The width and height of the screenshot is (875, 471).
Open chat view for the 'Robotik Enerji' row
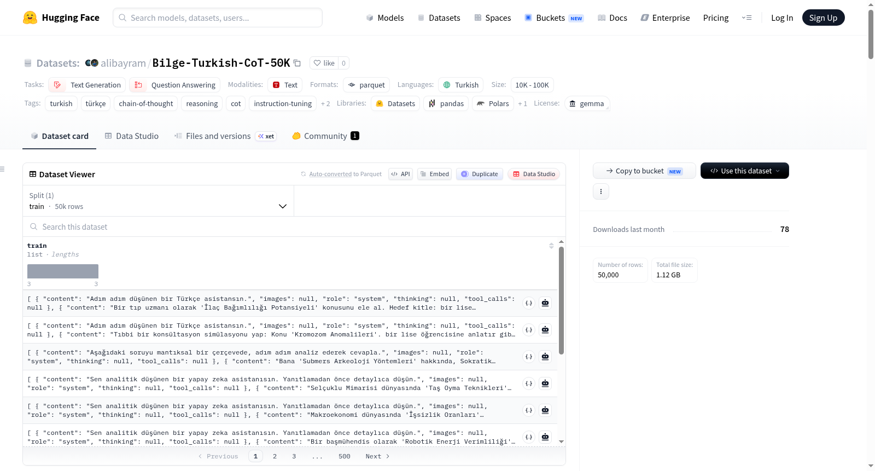(545, 437)
